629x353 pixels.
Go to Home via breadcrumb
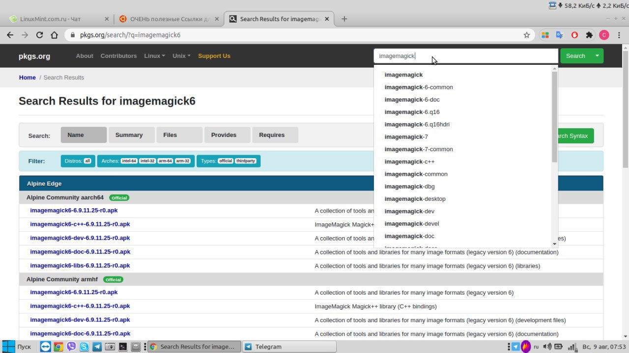(x=28, y=78)
